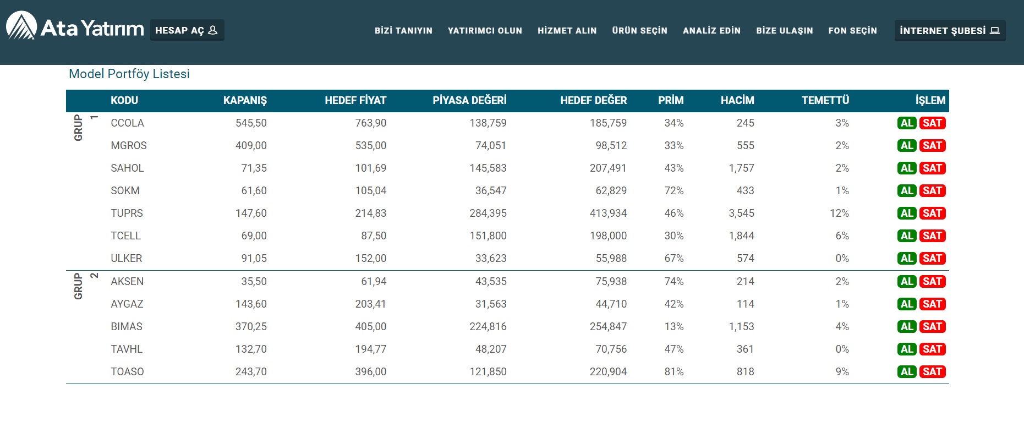
Task: Select the SOKM stock code
Action: click(125, 191)
